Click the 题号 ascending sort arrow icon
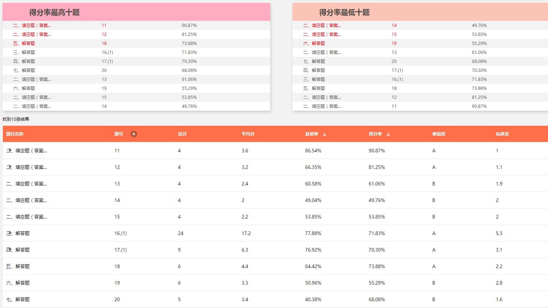This screenshot has height=308, width=548. click(134, 134)
